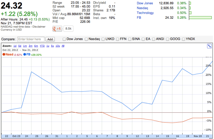Set chart zoom to 10y
This screenshot has height=139, width=214.
coord(58,46)
